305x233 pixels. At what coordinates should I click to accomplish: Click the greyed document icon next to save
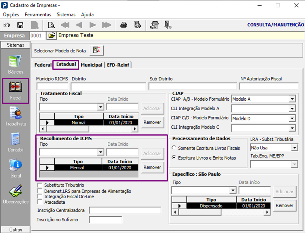(35, 25)
